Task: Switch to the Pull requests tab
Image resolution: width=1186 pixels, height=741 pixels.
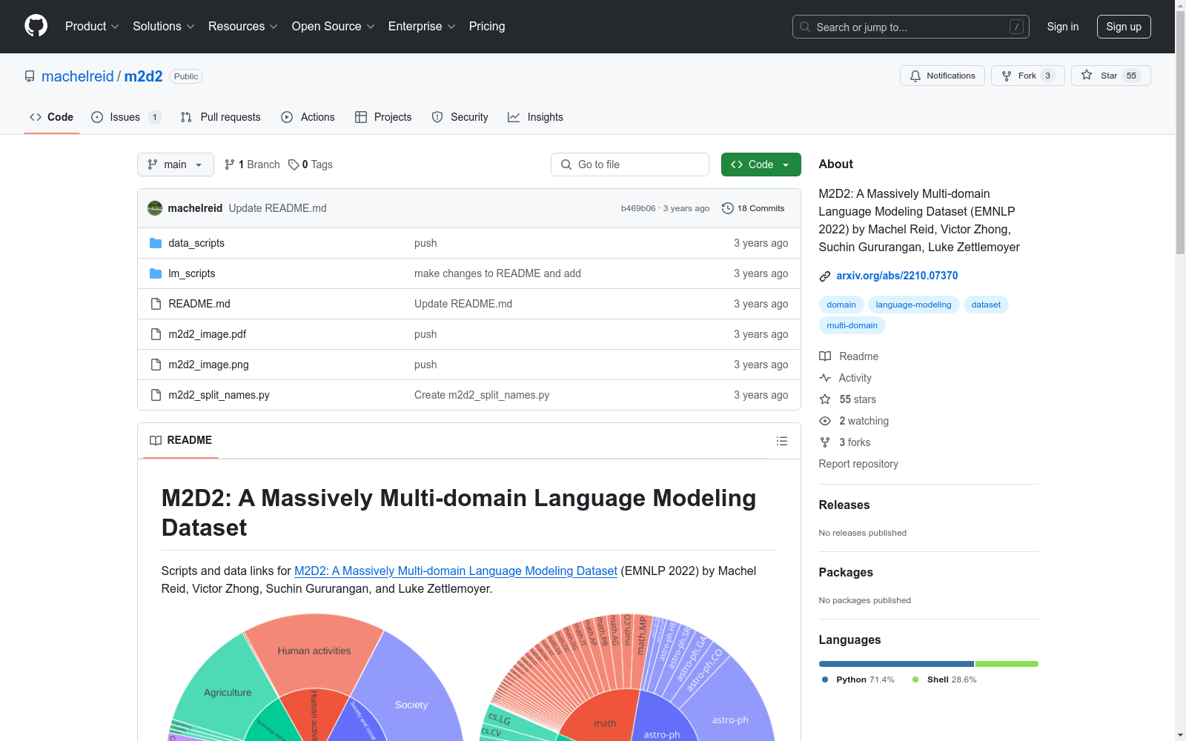Action: pos(221,117)
